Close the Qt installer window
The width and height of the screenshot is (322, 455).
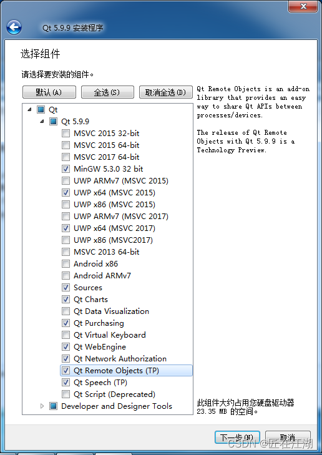tap(303, 6)
